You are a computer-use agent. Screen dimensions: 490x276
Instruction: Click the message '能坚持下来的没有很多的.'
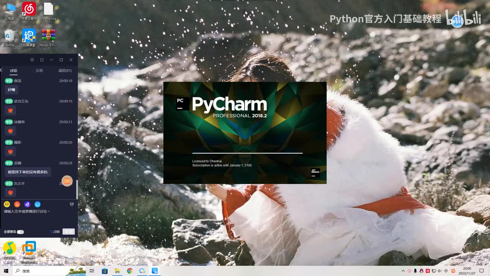tap(28, 172)
